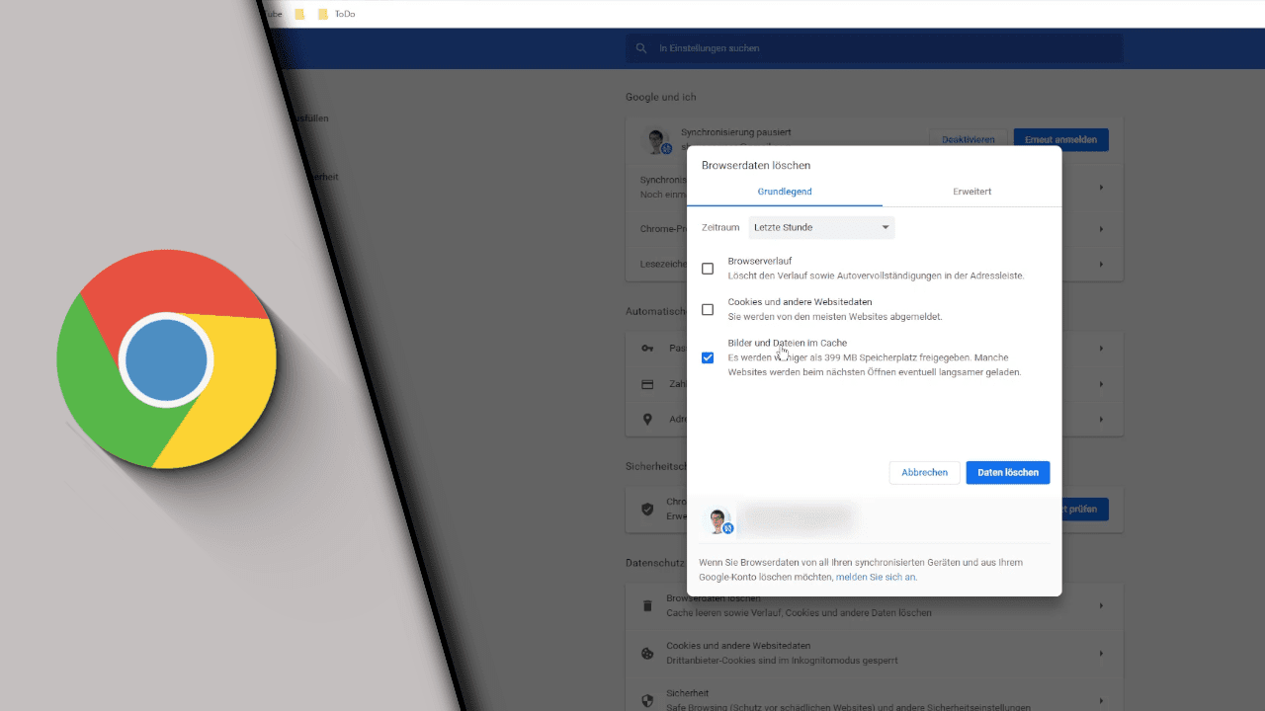The image size is (1265, 711).
Task: Click the Sicherheitscheck prüfen button
Action: pyautogui.click(x=1085, y=510)
